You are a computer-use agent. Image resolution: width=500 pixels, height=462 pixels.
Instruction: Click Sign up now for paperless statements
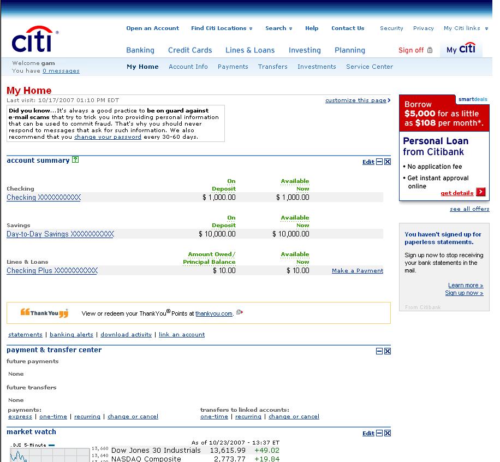point(464,293)
